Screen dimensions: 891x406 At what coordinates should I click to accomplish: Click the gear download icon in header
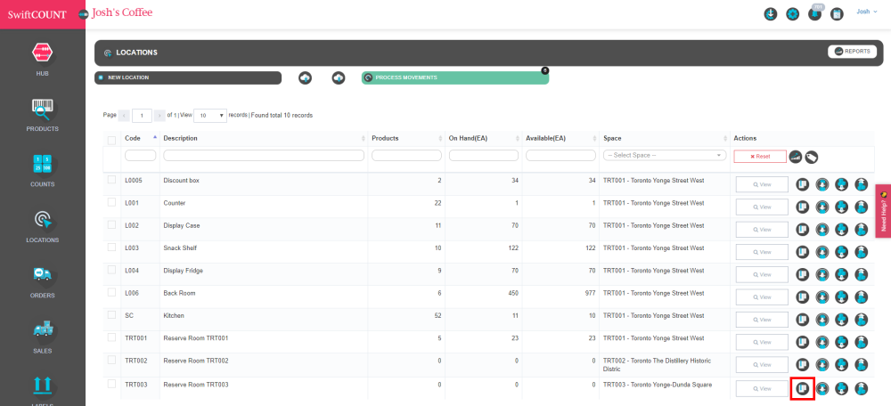(770, 14)
